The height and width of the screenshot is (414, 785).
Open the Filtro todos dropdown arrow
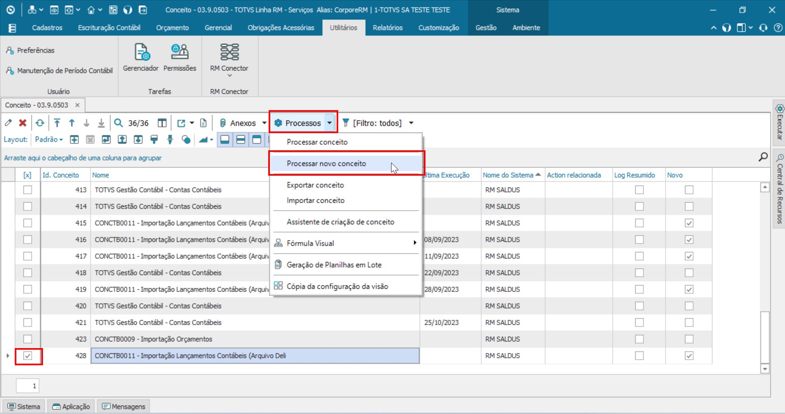411,123
